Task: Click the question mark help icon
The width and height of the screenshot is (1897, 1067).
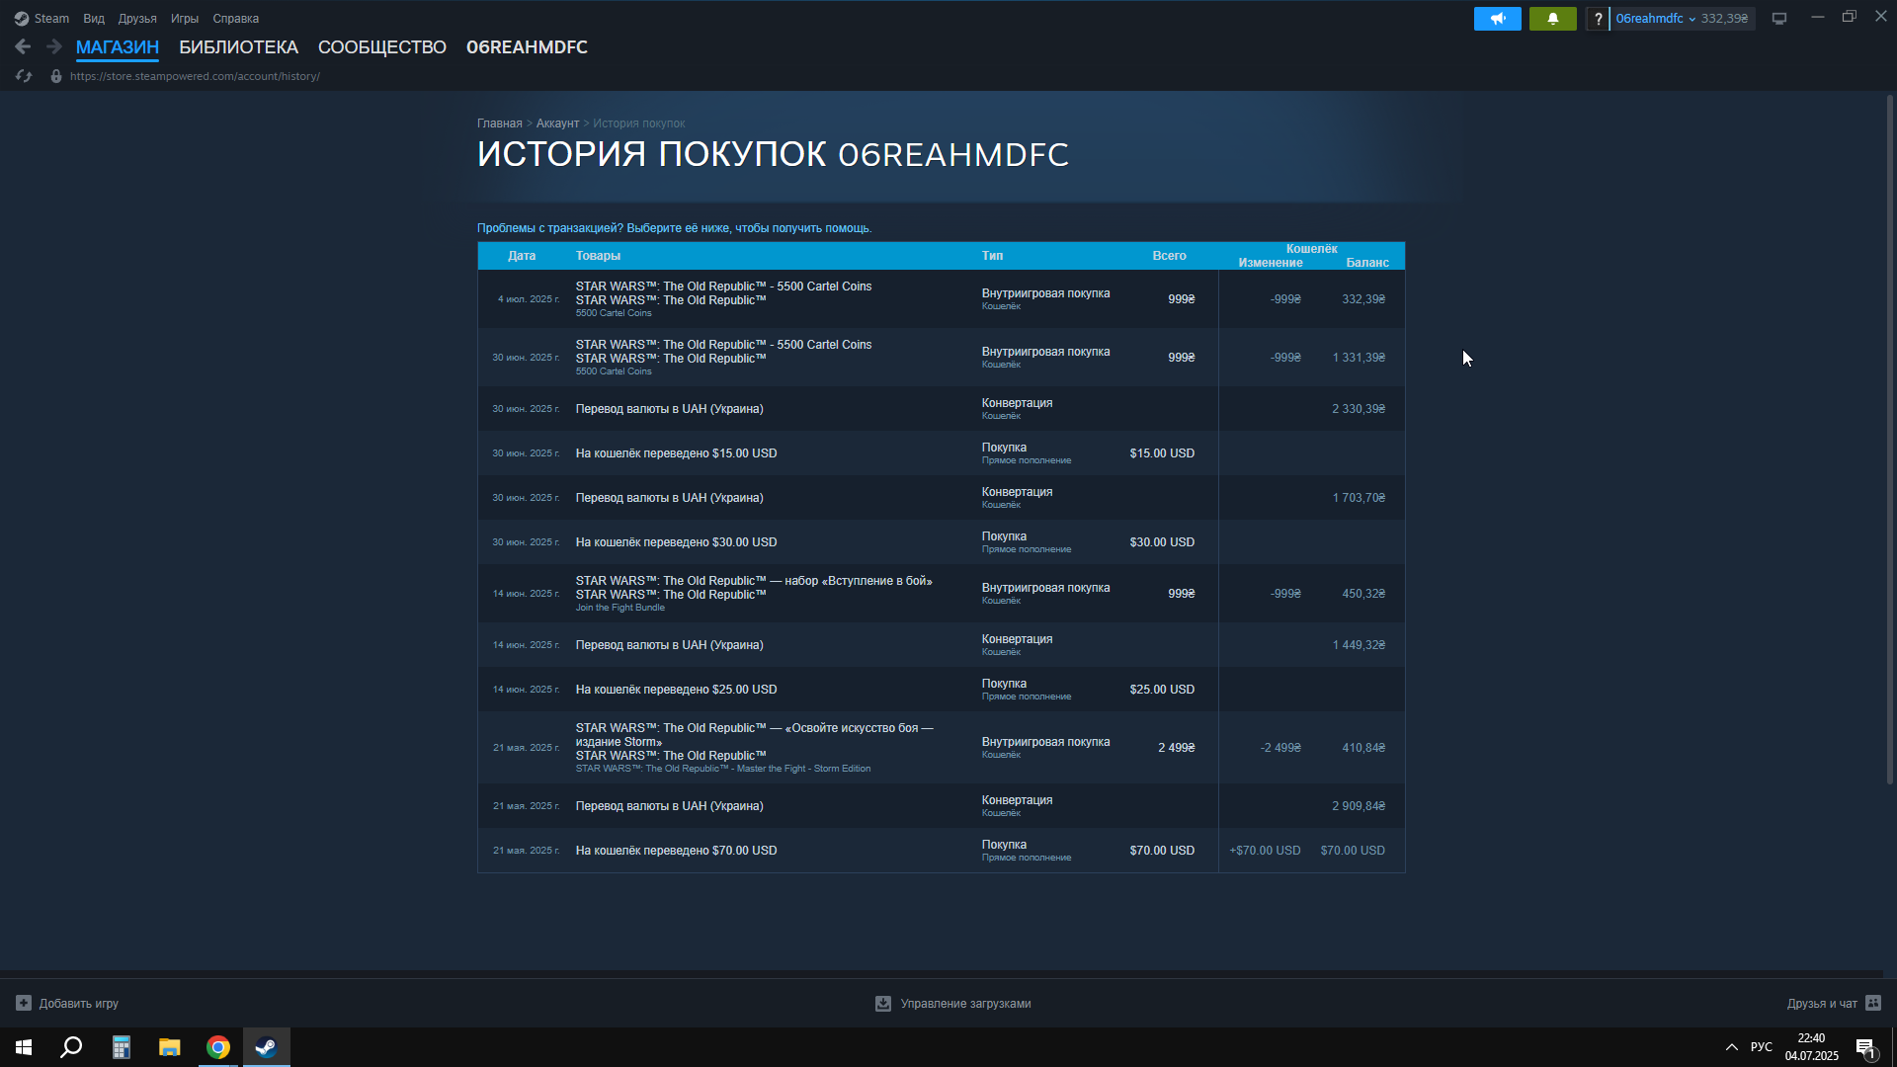Action: pyautogui.click(x=1598, y=18)
